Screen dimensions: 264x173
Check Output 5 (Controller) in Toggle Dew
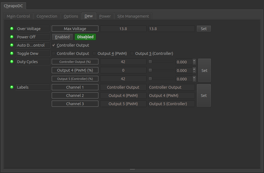[132, 53]
